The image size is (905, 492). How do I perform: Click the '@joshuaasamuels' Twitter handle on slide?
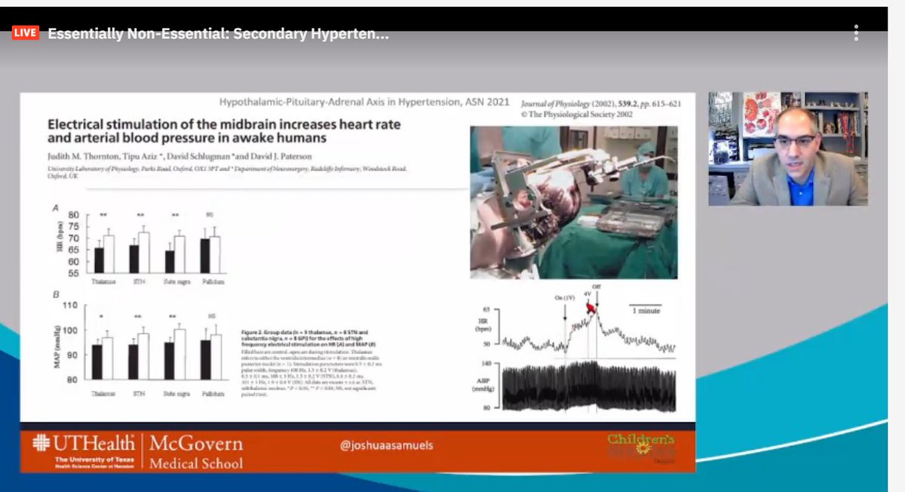coord(387,445)
